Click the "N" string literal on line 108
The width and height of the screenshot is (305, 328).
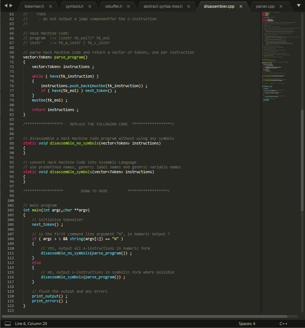pos(115,239)
